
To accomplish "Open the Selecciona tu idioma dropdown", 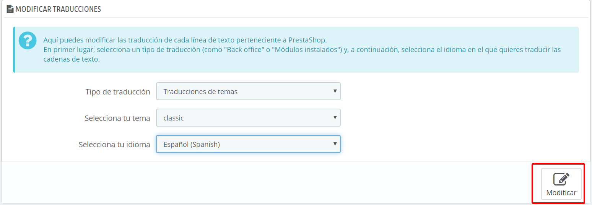I will pyautogui.click(x=248, y=145).
